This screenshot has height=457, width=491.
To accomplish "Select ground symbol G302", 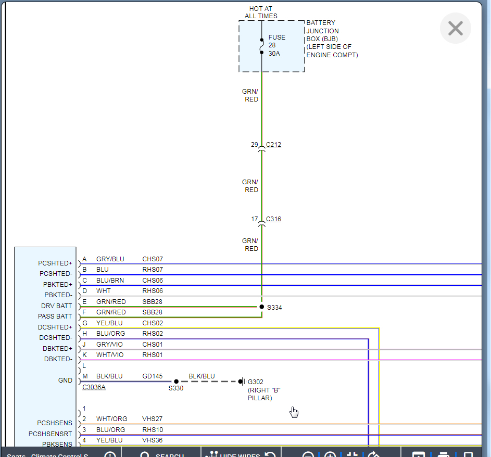I will [242, 382].
